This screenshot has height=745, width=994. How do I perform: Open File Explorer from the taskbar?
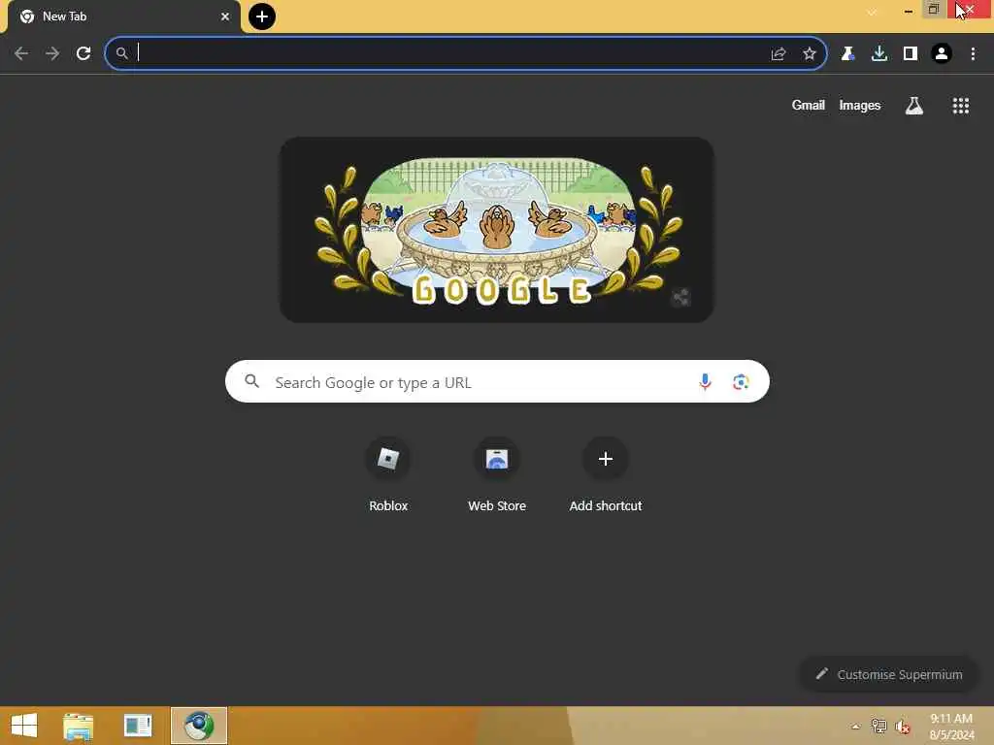click(79, 726)
